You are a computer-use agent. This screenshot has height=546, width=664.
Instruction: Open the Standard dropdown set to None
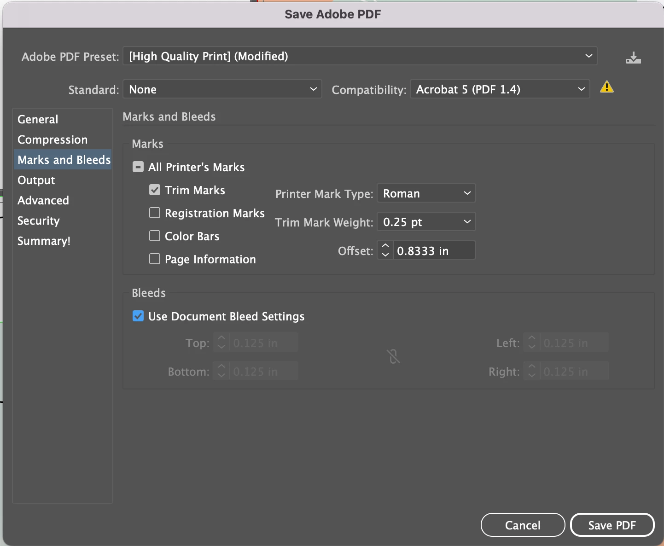tap(222, 89)
